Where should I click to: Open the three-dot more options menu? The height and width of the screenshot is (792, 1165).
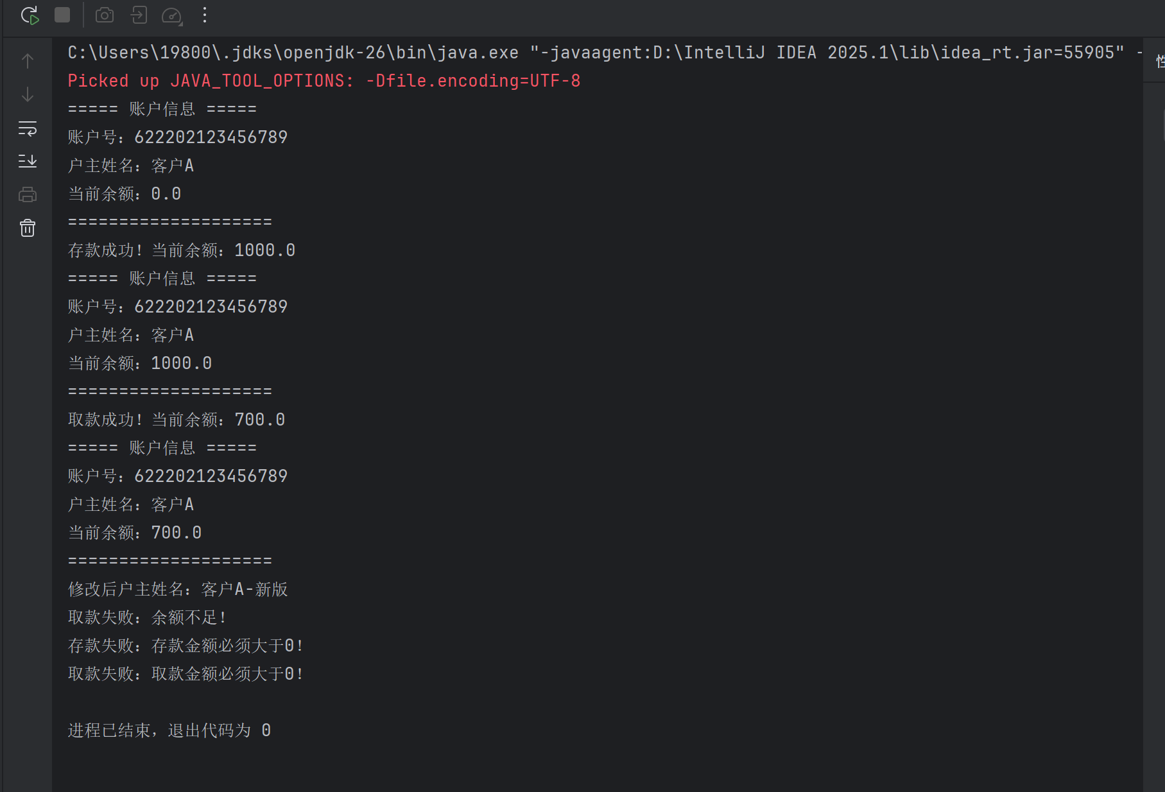point(205,15)
